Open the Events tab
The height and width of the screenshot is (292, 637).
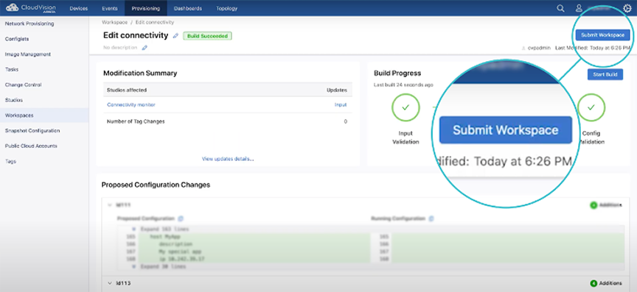tap(109, 8)
